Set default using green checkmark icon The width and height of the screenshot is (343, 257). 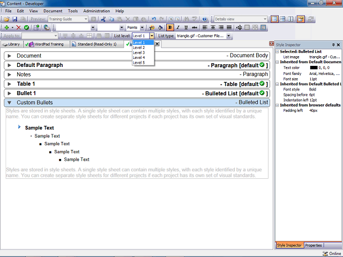[26, 27]
